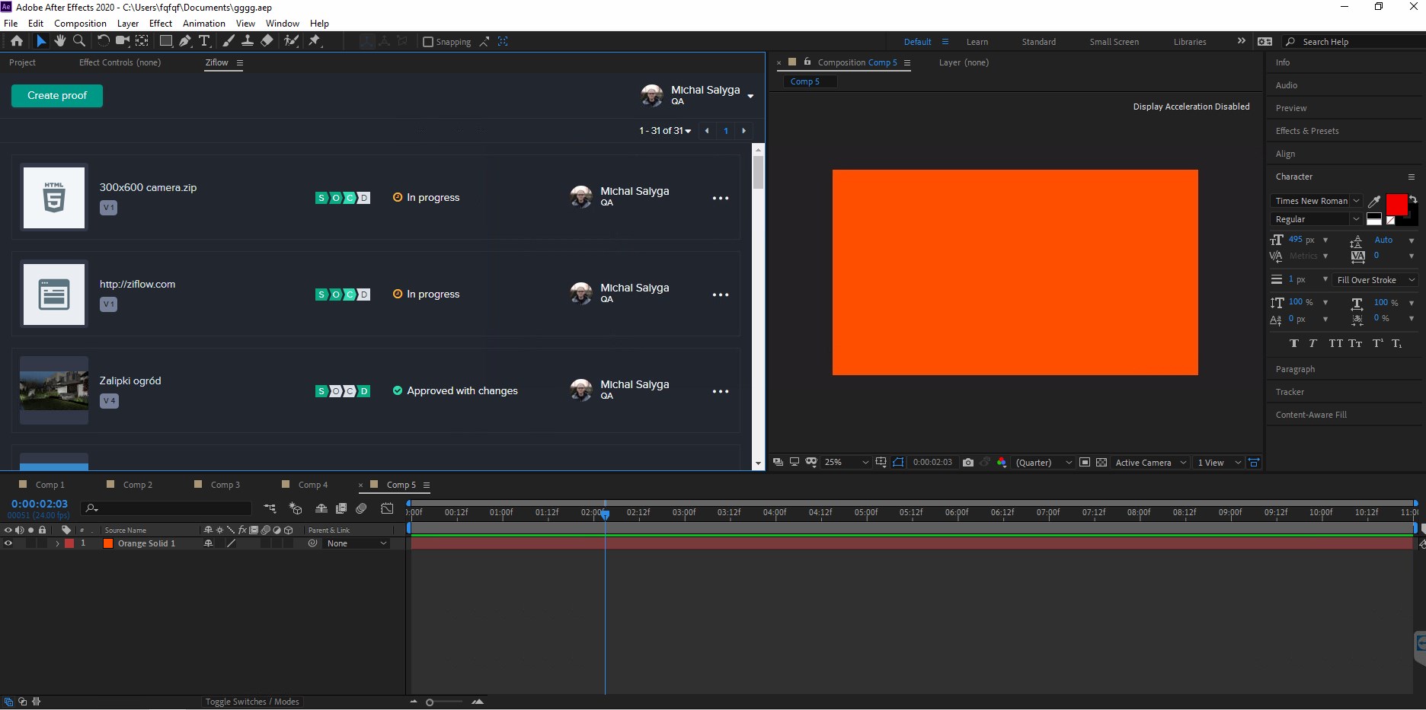Select the Hand tool in toolbar
Image resolution: width=1426 pixels, height=710 pixels.
coord(59,41)
